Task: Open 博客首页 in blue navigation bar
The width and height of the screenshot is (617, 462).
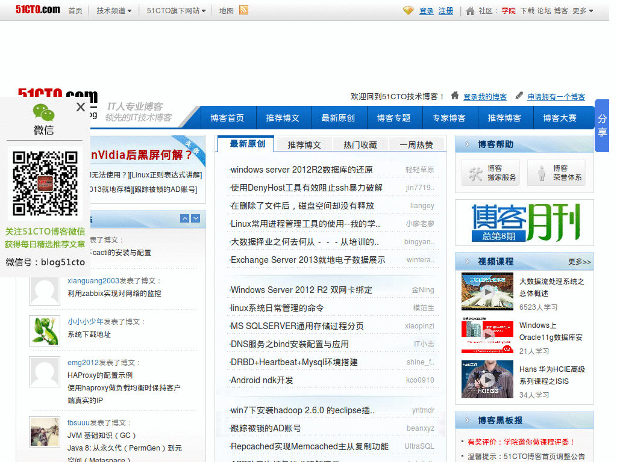Action: (x=227, y=118)
